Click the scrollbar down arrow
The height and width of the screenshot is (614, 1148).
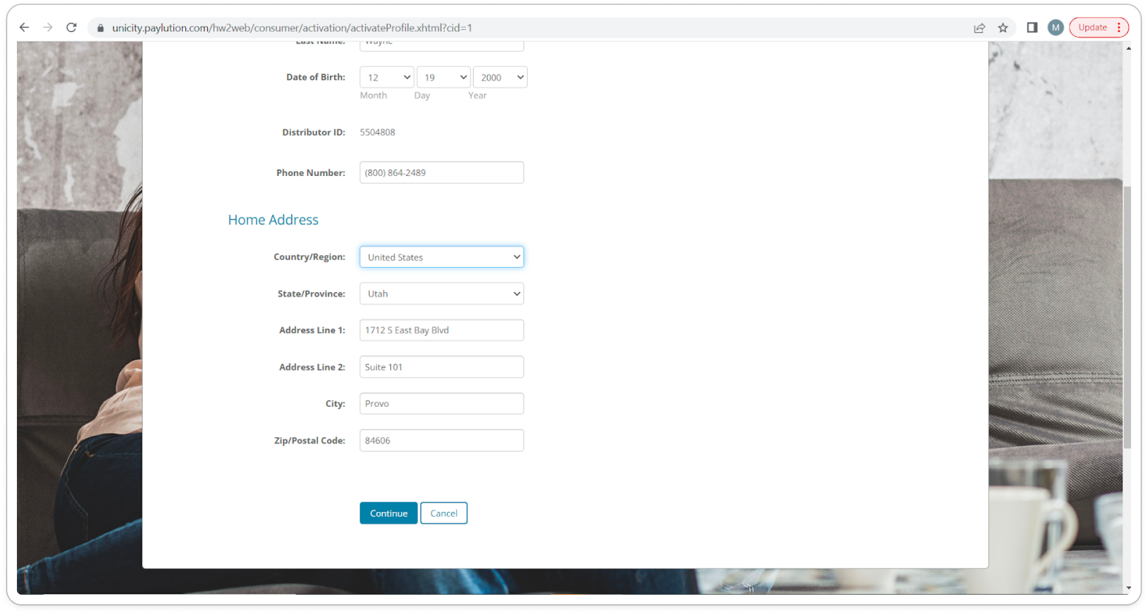[x=1128, y=588]
